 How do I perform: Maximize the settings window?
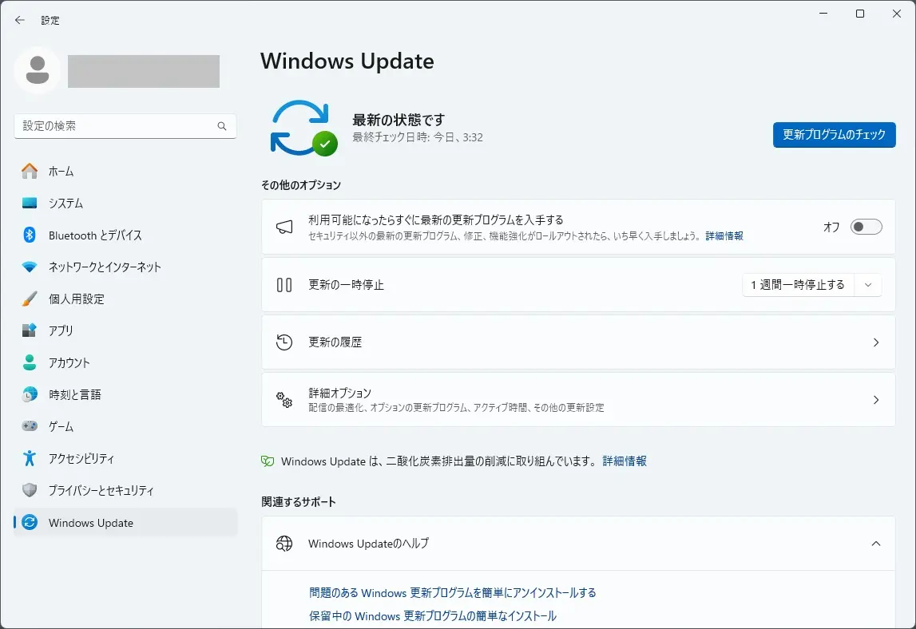pyautogui.click(x=860, y=14)
